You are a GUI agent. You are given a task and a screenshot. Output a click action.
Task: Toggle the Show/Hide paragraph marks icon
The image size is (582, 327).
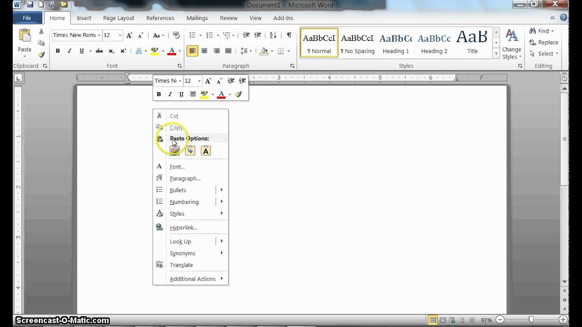tap(290, 35)
